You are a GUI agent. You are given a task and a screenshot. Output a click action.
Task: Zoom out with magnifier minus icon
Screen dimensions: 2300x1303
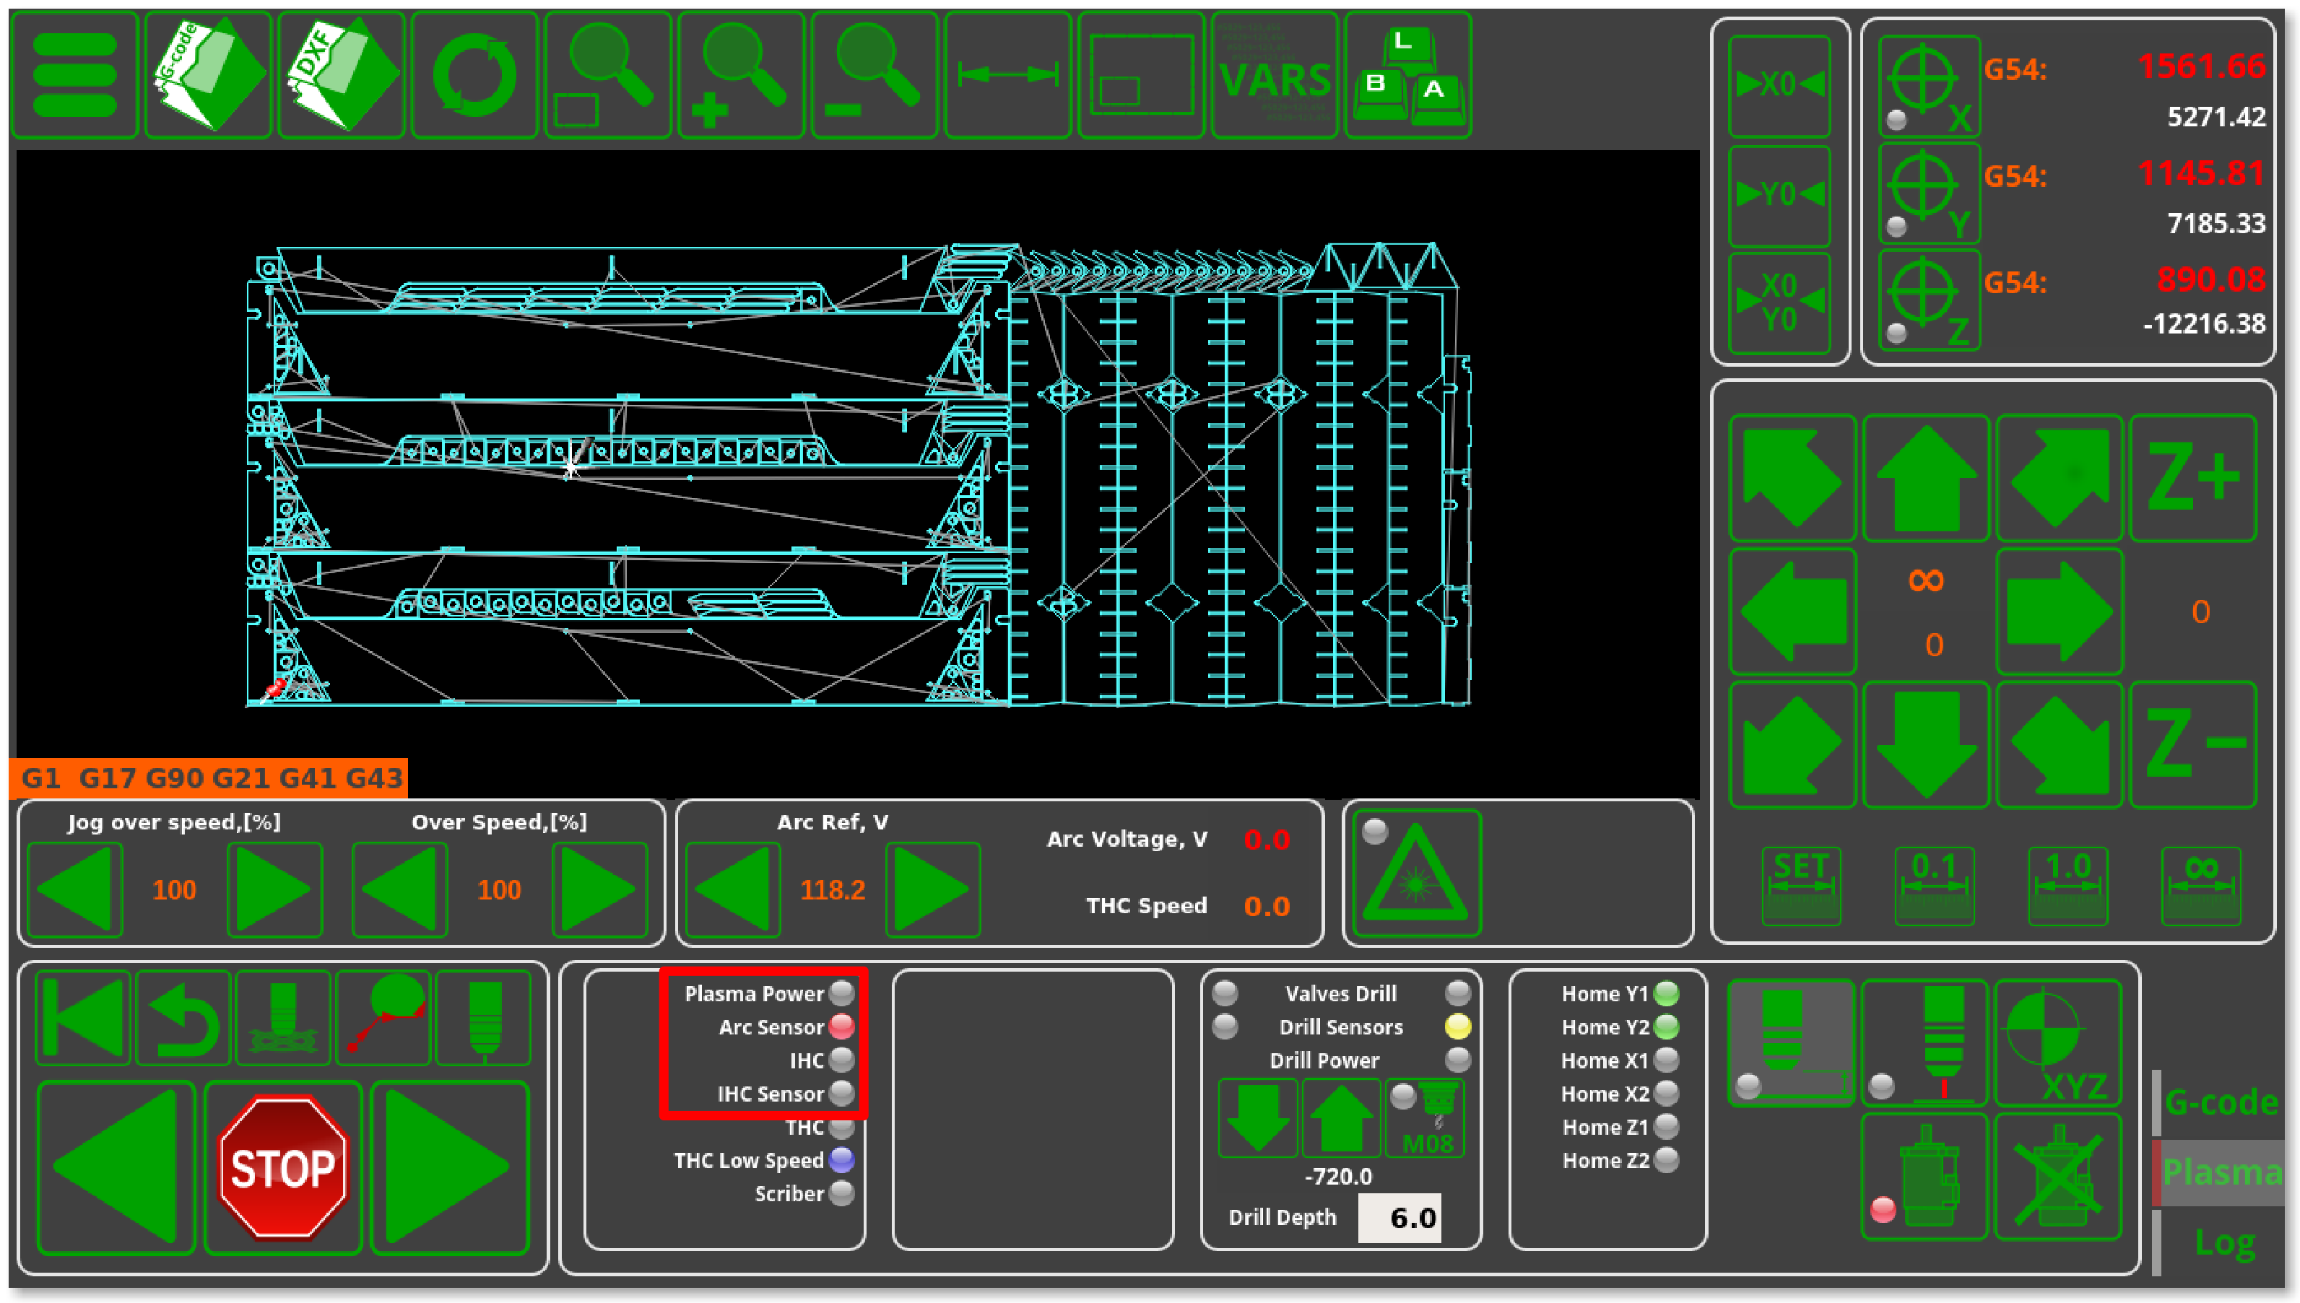(875, 76)
